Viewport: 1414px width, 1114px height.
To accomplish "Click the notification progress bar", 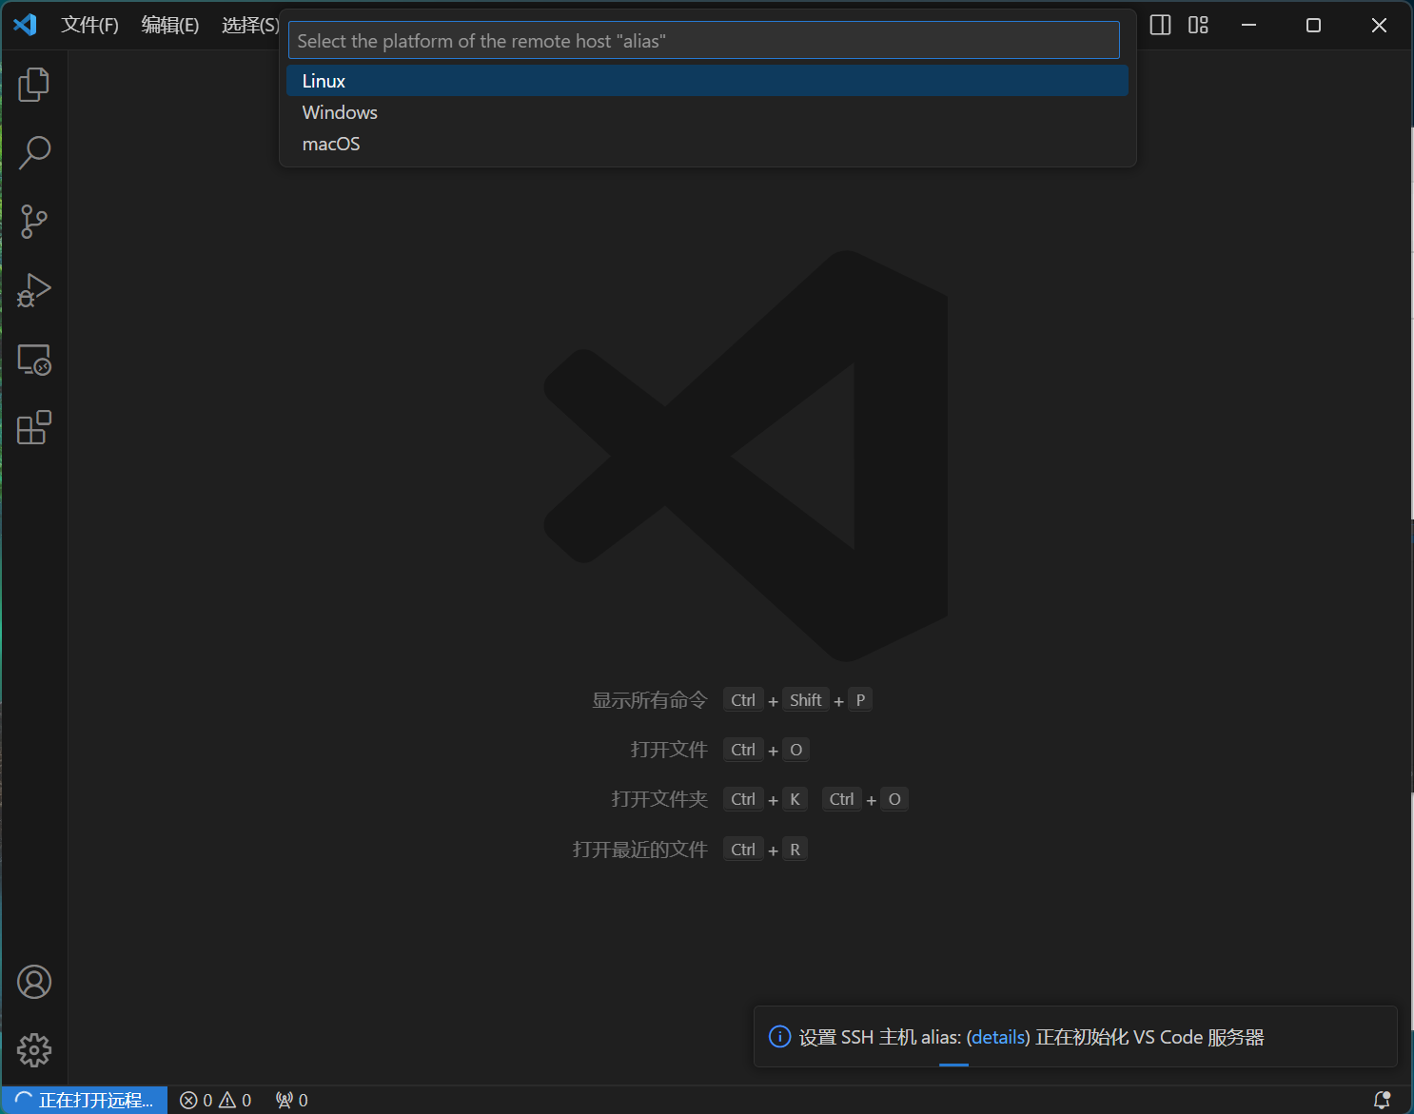I will (953, 1065).
